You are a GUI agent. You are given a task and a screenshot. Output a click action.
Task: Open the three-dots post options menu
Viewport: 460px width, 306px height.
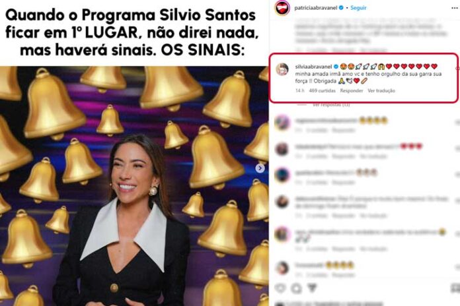point(455,8)
